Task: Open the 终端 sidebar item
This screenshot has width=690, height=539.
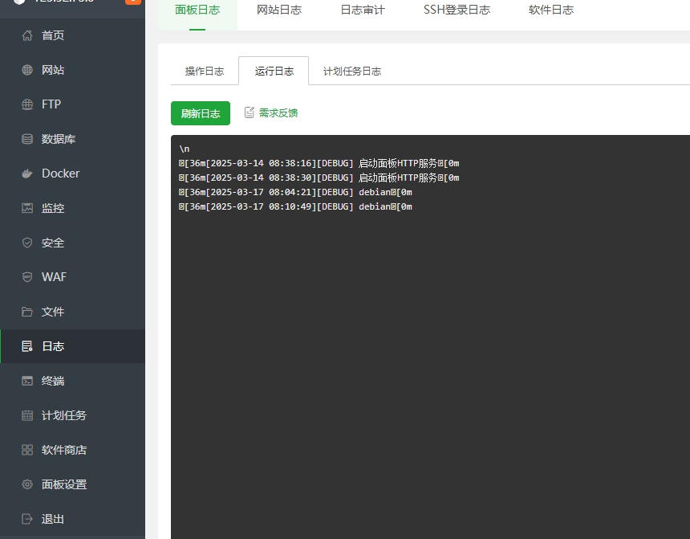Action: coord(72,381)
